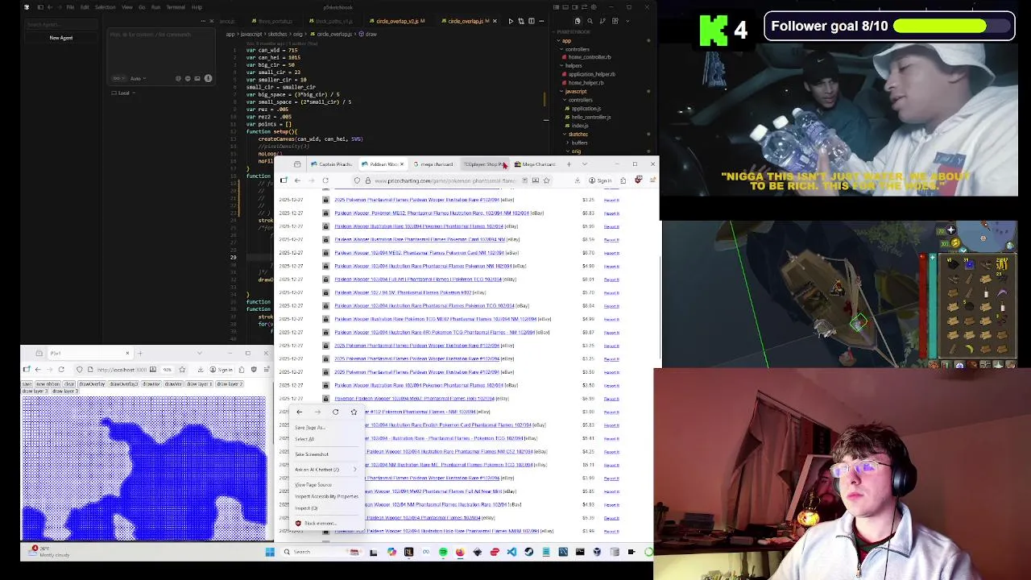Choose Take Screenshot in the context menu
Viewport: 1031px width, 580px height.
(x=312, y=454)
